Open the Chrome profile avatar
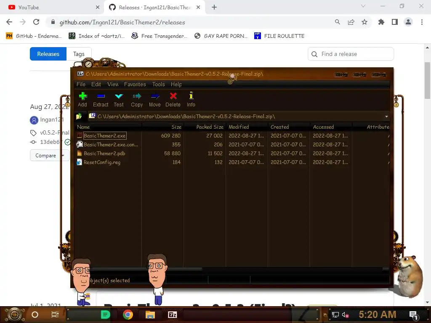 408,22
